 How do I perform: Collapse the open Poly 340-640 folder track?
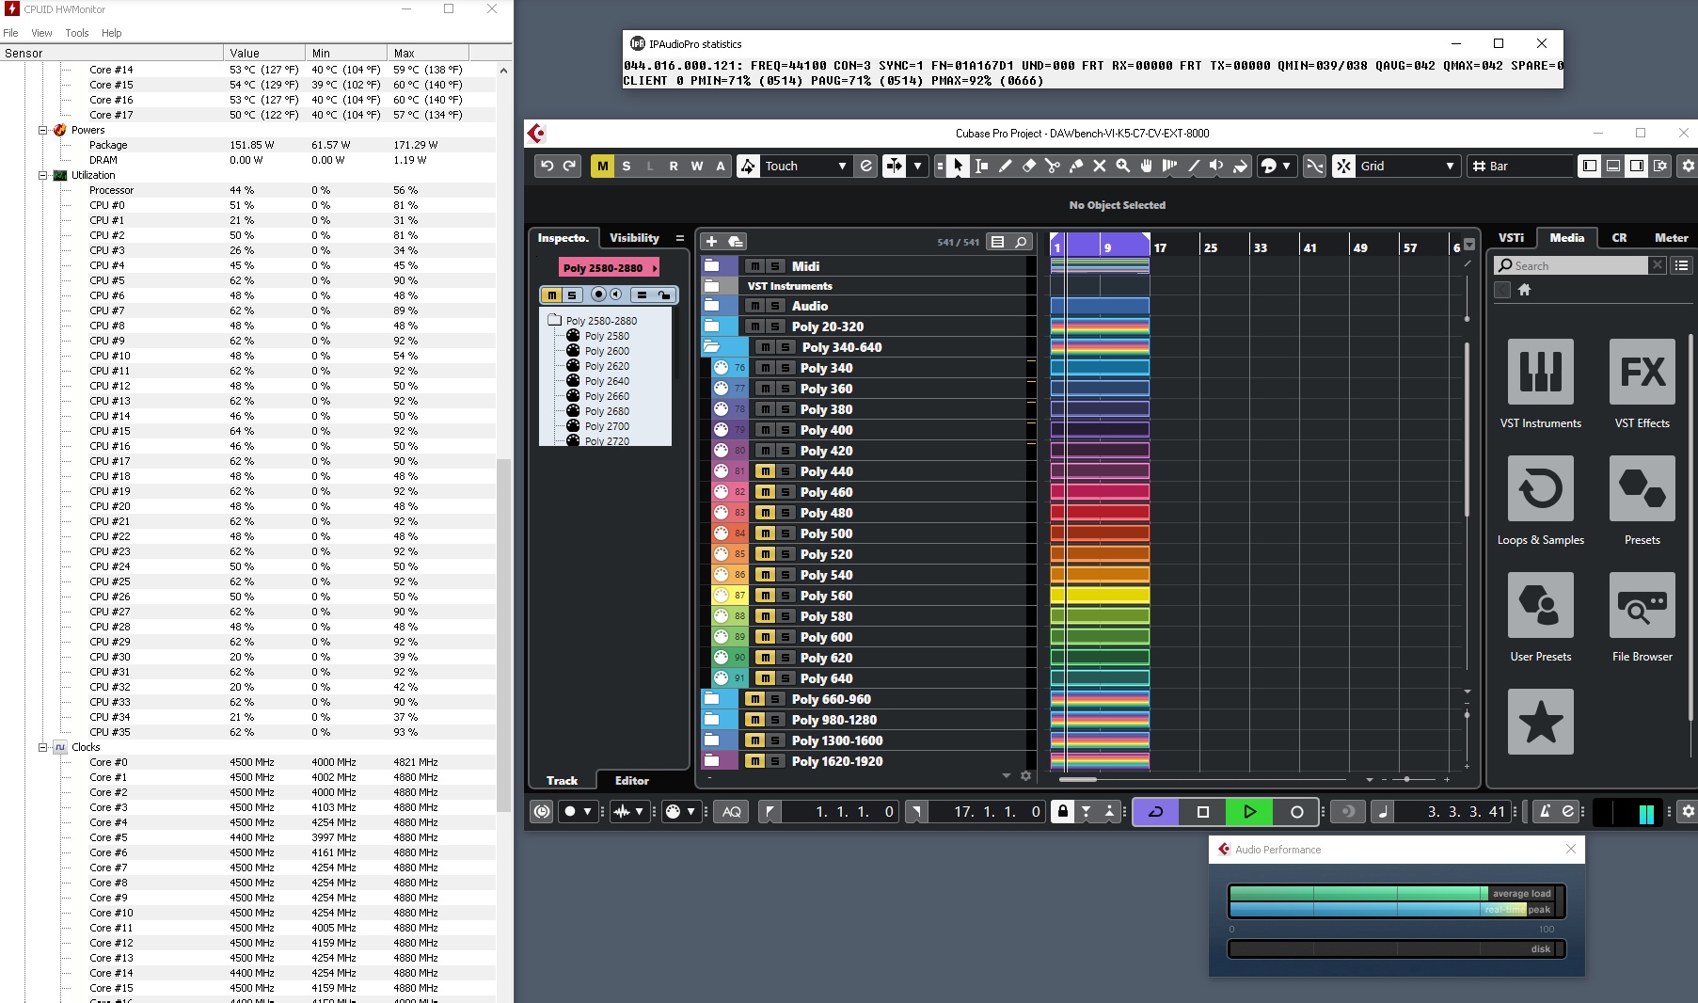click(712, 347)
